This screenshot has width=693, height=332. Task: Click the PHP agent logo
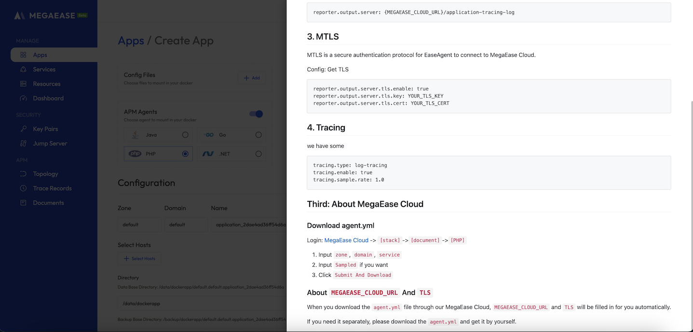point(135,154)
